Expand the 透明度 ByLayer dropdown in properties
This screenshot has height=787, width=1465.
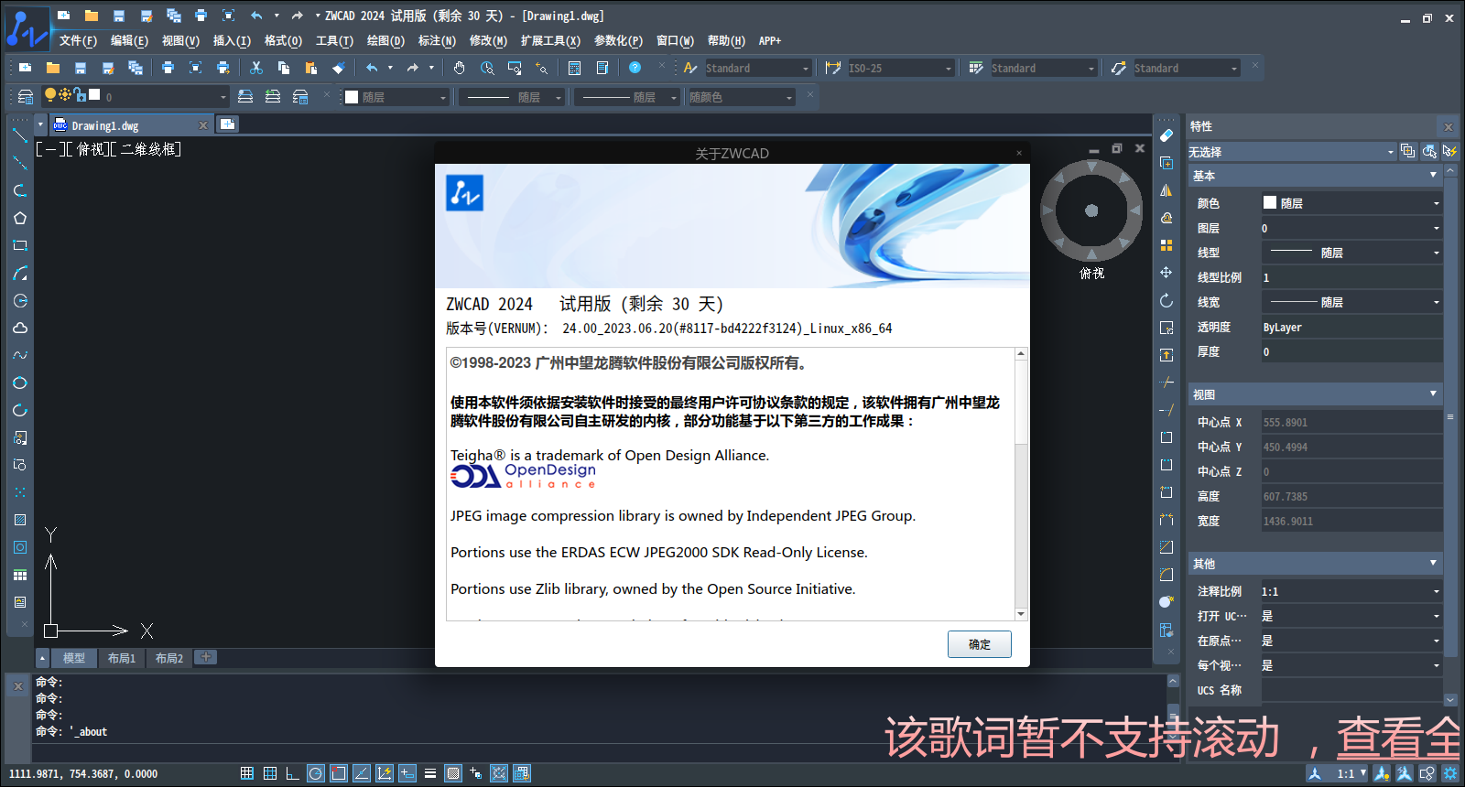click(1351, 327)
